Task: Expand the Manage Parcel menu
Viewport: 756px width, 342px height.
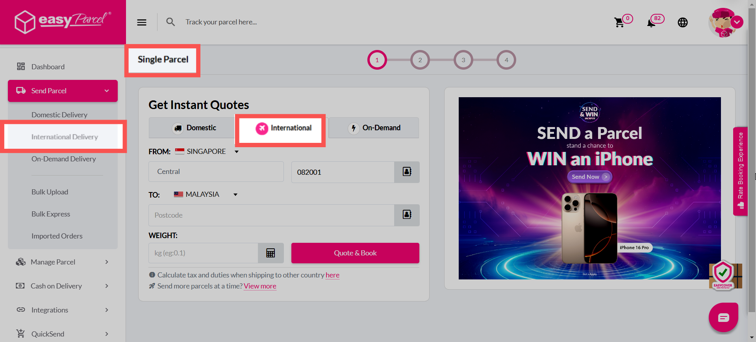Action: [63, 262]
